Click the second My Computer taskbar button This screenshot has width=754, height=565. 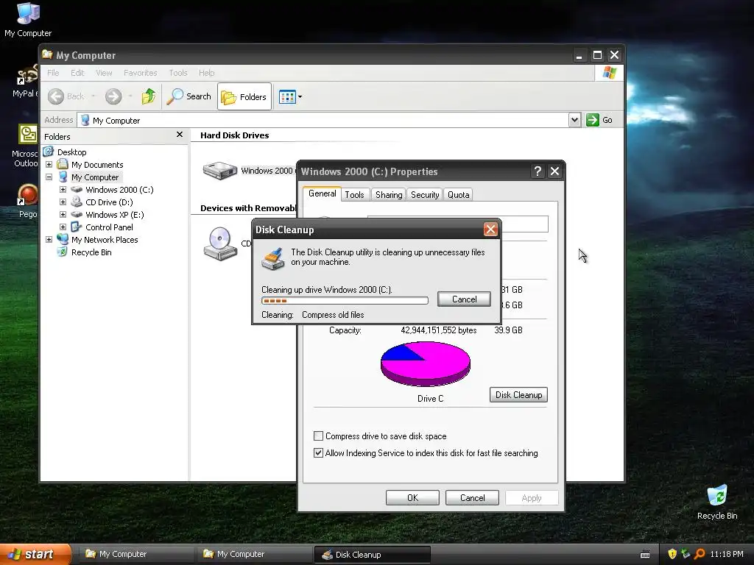coord(253,554)
